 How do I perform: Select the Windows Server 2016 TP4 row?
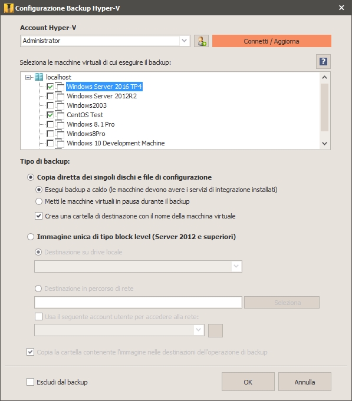tap(104, 87)
